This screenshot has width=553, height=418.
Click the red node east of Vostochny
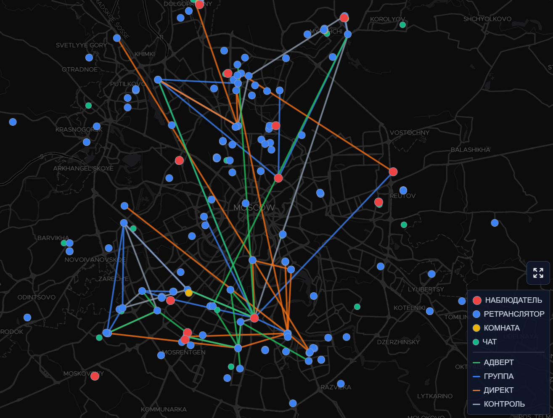[393, 172]
